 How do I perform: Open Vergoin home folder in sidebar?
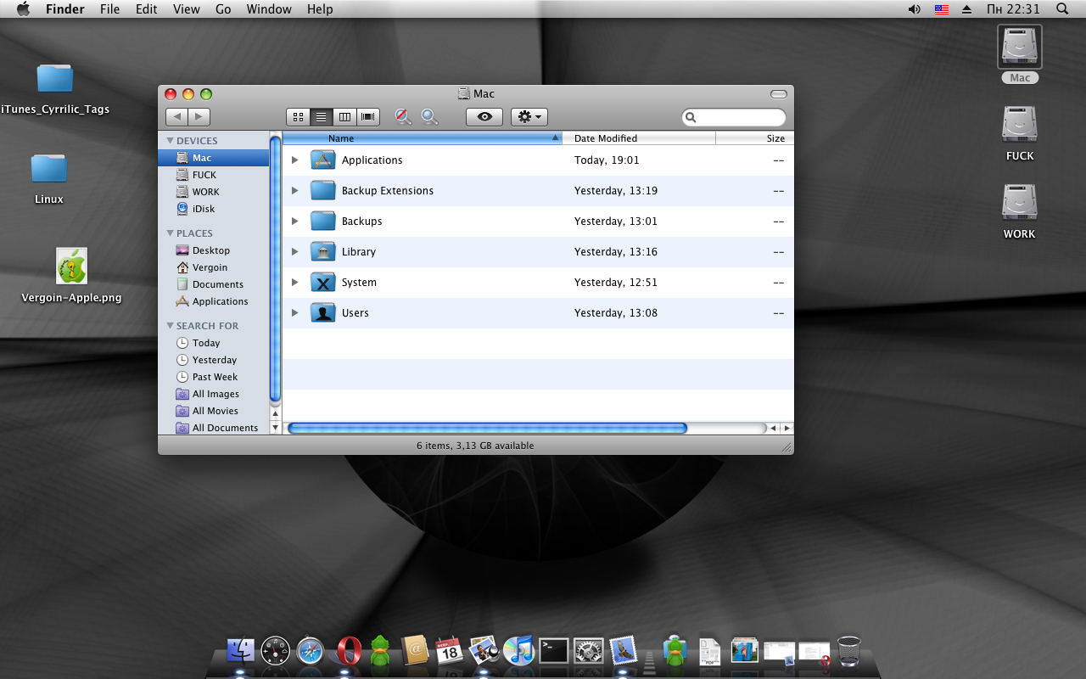pyautogui.click(x=214, y=267)
